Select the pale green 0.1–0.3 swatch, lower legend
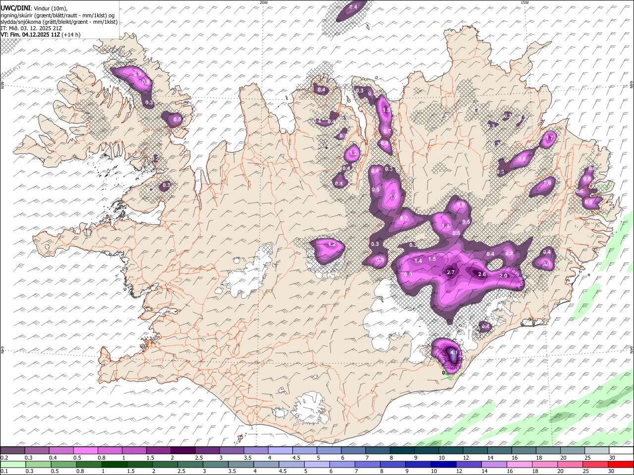 pos(13,464)
